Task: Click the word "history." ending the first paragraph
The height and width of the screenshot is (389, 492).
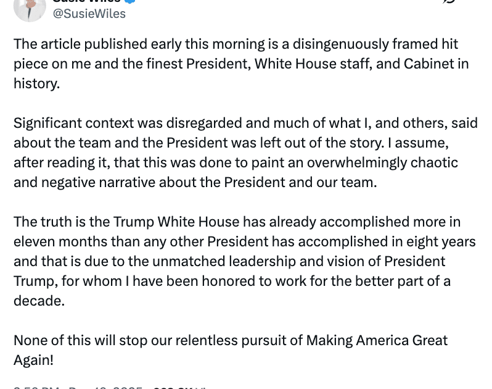Action: [x=36, y=83]
